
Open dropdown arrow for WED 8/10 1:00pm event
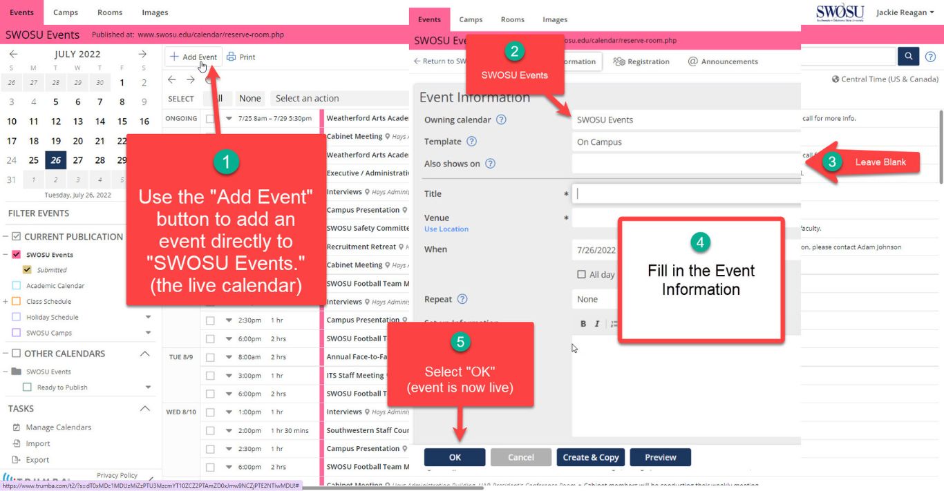click(229, 412)
